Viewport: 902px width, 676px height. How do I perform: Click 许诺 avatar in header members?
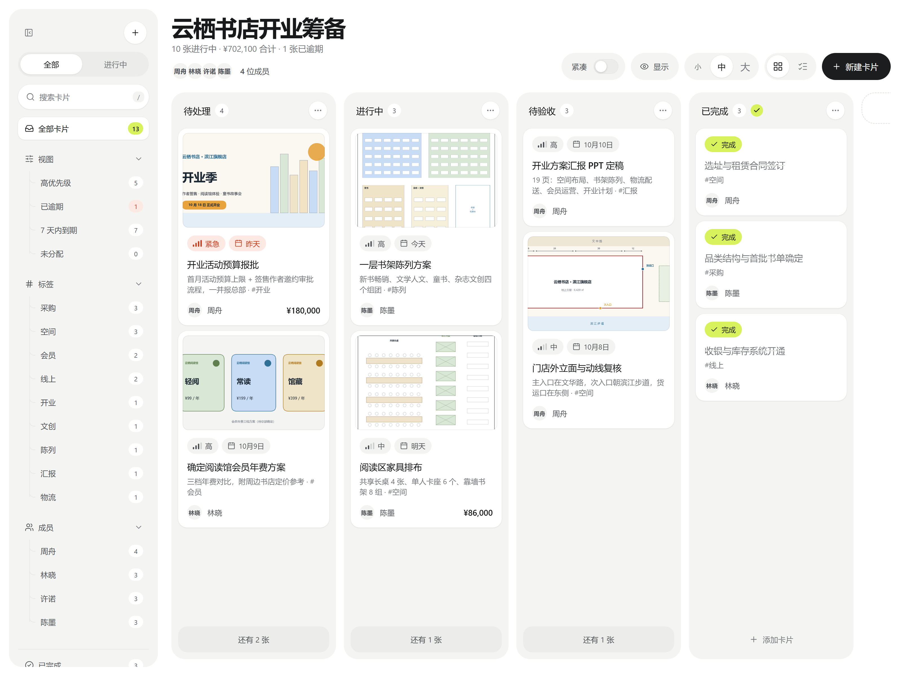point(210,71)
